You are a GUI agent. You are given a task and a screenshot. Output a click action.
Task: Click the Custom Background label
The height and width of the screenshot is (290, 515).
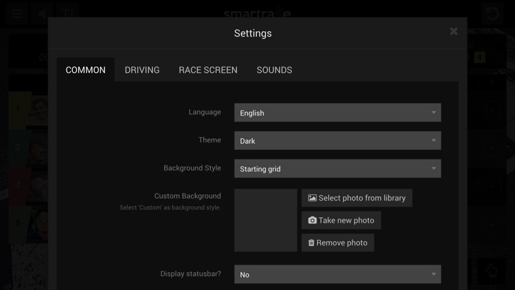pyautogui.click(x=187, y=196)
